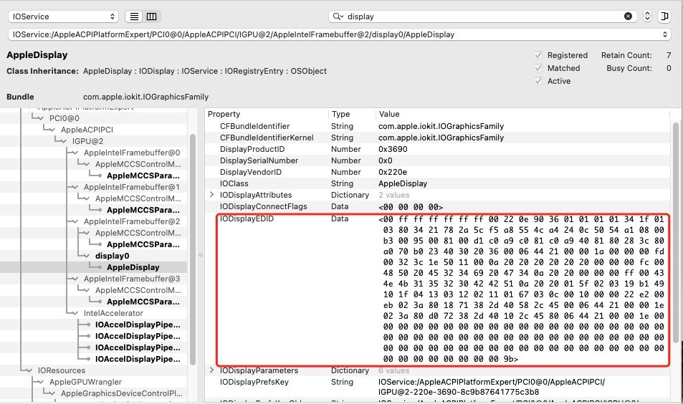Expand the IODisplayParameters dictionary
This screenshot has height=404, width=683.
tap(211, 370)
